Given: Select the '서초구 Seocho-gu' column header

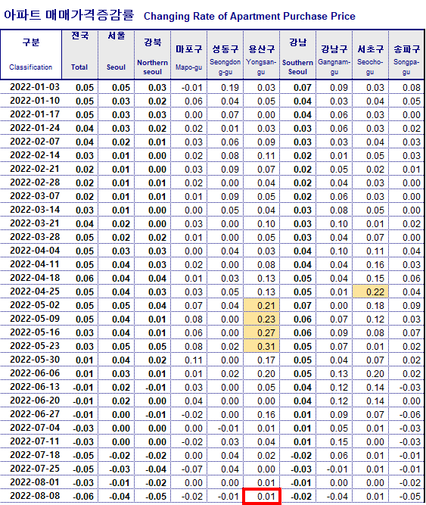Looking at the screenshot, I should (370, 55).
